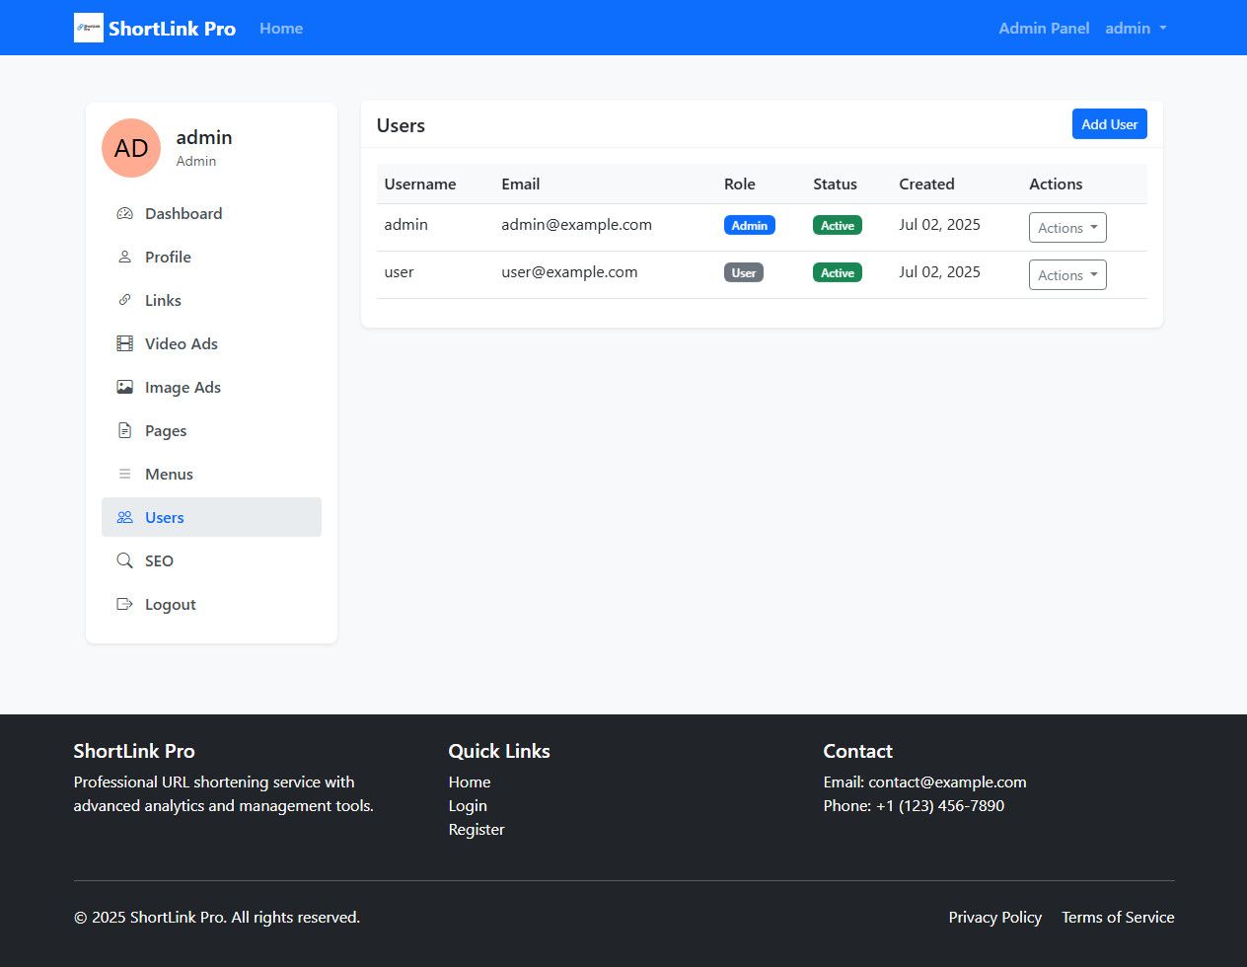Open the Video Ads section

211,343
